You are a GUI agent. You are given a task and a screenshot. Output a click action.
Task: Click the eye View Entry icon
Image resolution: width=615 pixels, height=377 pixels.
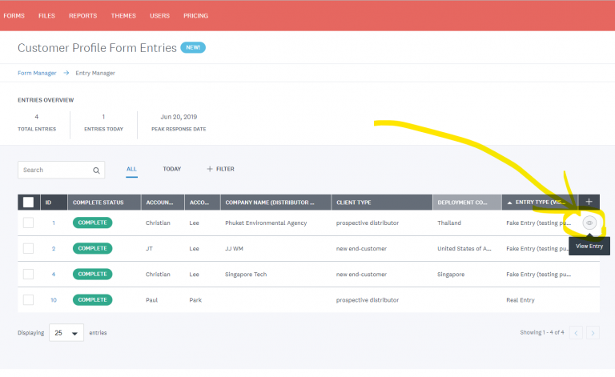tap(589, 223)
